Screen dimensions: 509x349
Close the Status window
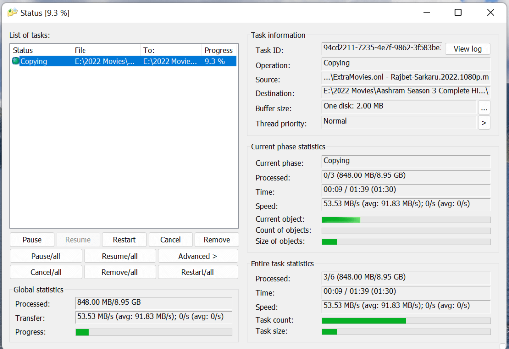click(x=490, y=12)
